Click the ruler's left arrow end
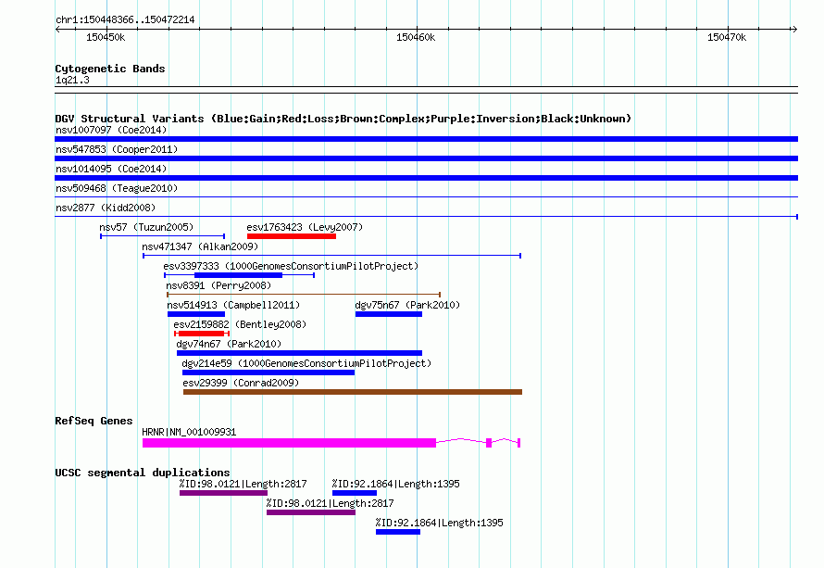 coord(58,29)
